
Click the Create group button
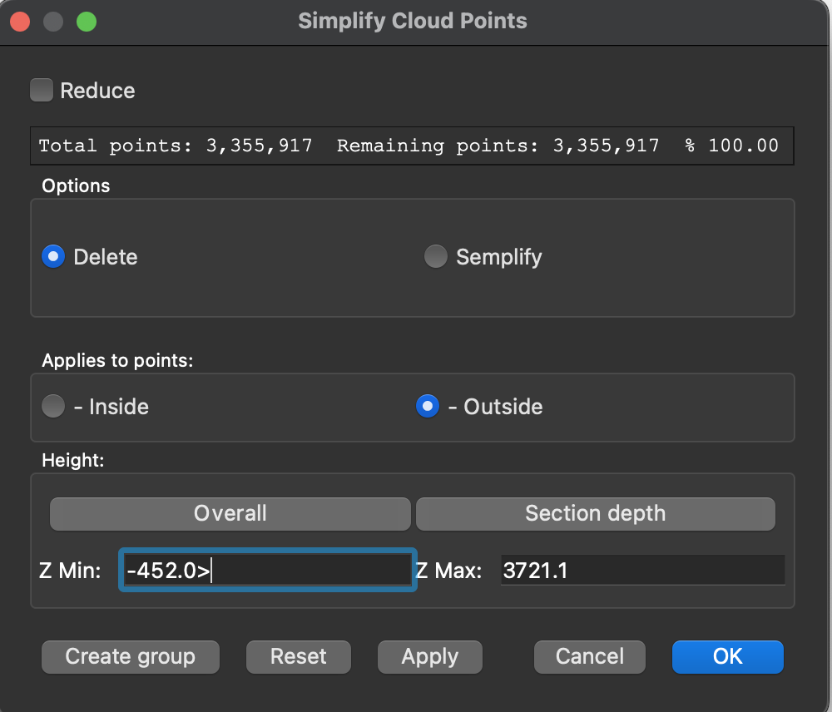131,656
